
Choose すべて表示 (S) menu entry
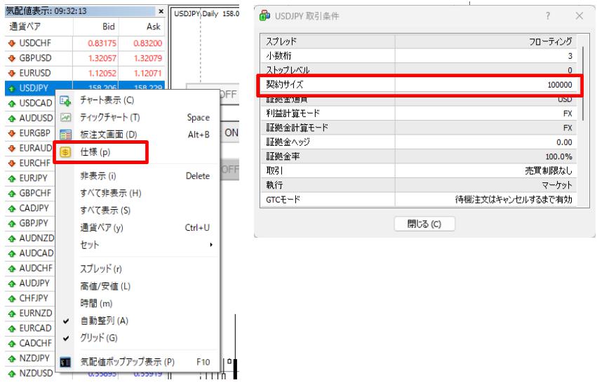[x=137, y=210]
